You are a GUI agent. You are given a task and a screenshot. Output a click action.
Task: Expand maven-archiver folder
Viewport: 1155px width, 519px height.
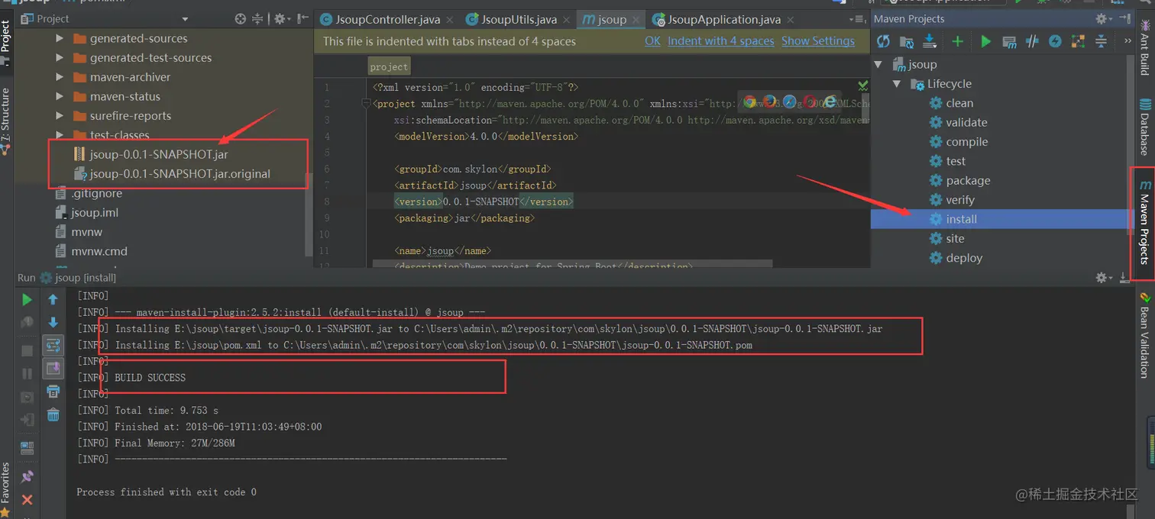coord(60,77)
